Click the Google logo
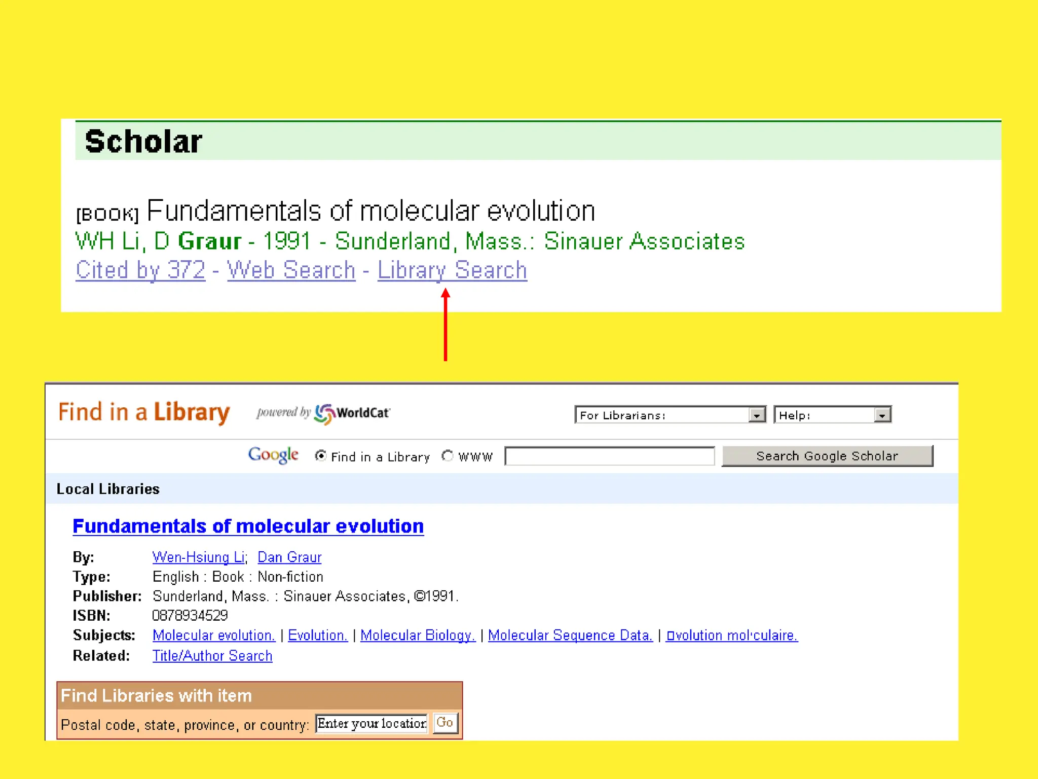The height and width of the screenshot is (779, 1038). point(273,455)
